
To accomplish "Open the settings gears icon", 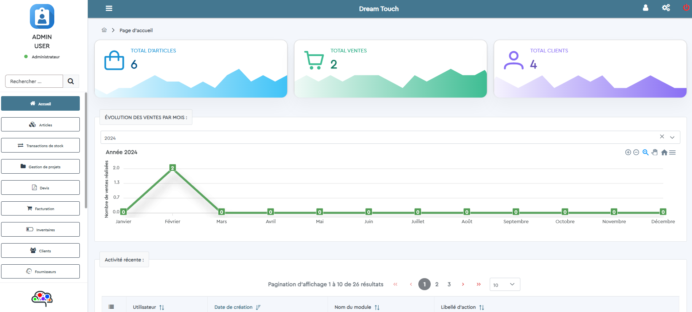I will [666, 8].
